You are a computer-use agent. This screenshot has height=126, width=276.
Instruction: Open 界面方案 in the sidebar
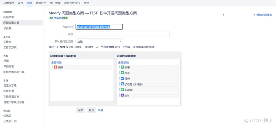[x=9, y=66]
